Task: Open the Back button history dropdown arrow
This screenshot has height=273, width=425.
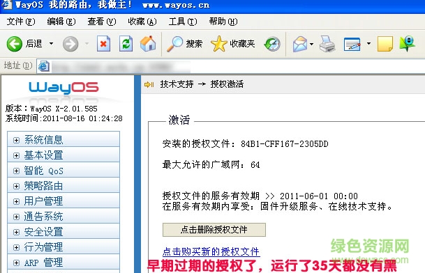Action: 51,44
